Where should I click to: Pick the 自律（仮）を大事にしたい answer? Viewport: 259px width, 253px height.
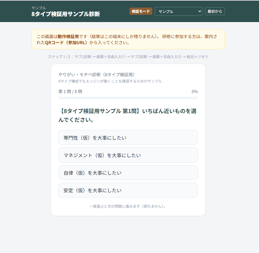click(x=128, y=173)
